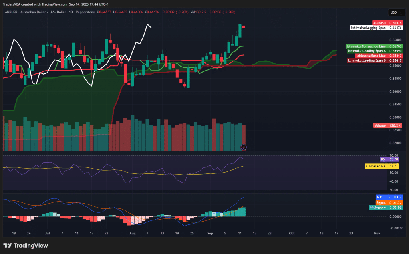This screenshot has height=254, width=409.
Task: Click the 0.65000 level on the price scale
Action: [x=395, y=65]
